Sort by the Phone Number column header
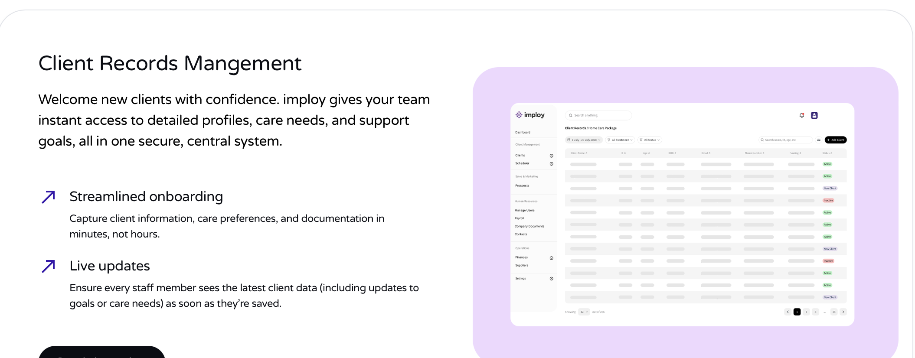 (755, 153)
